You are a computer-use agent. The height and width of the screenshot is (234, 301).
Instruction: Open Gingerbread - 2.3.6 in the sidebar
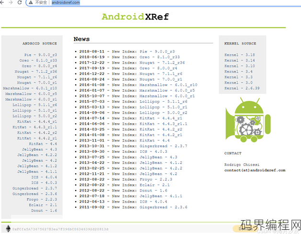(35, 194)
